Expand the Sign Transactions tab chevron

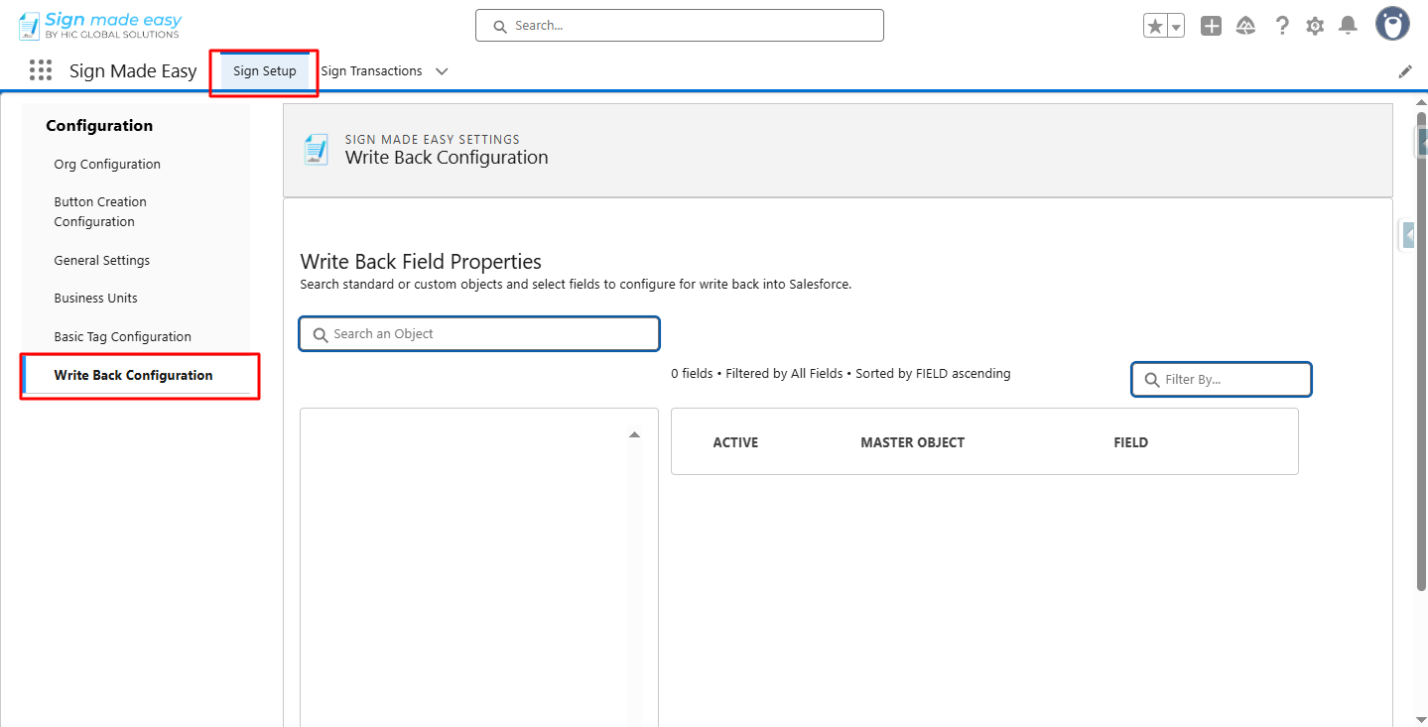click(443, 71)
